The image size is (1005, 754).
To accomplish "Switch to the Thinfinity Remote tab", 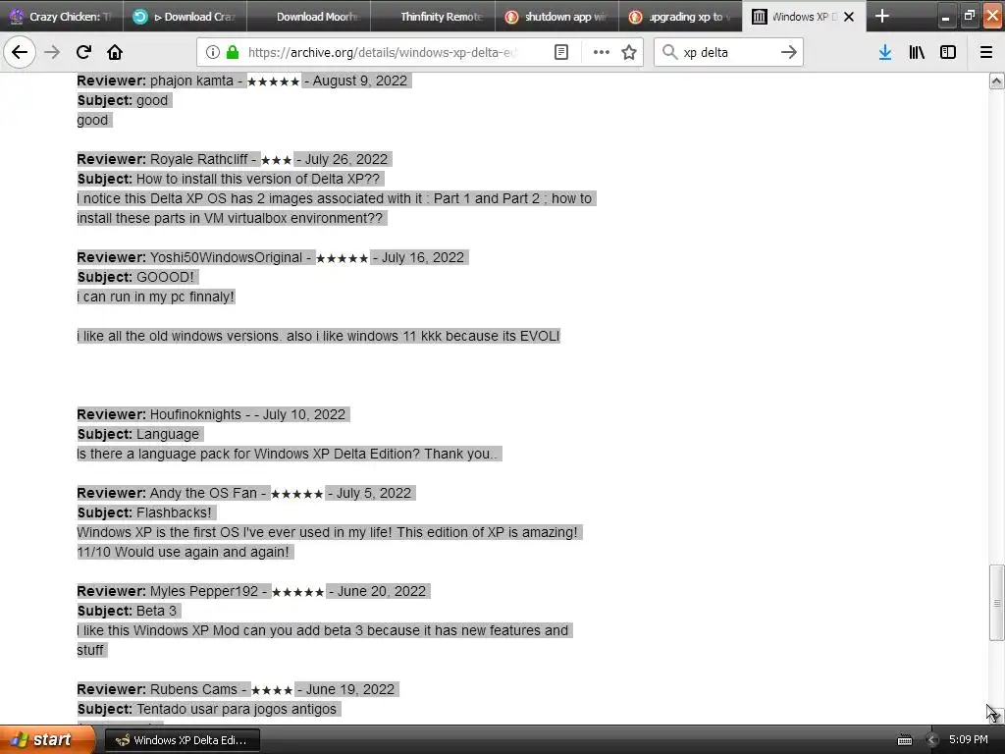I will coord(433,17).
